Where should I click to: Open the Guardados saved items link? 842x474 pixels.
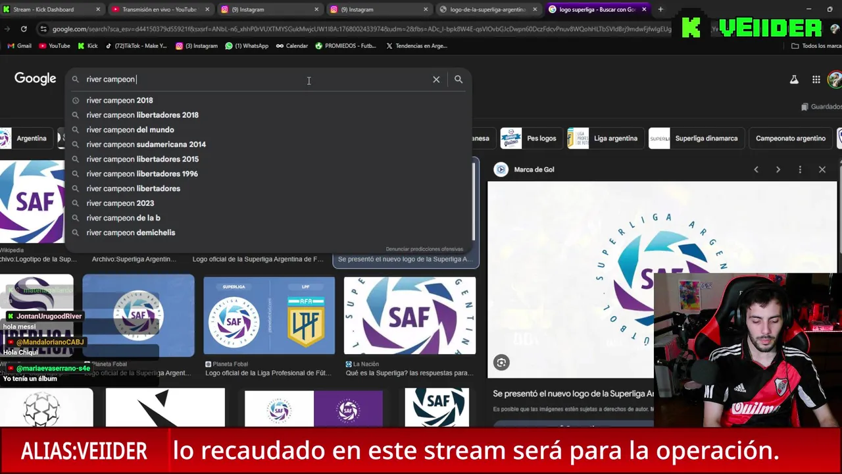click(x=821, y=107)
